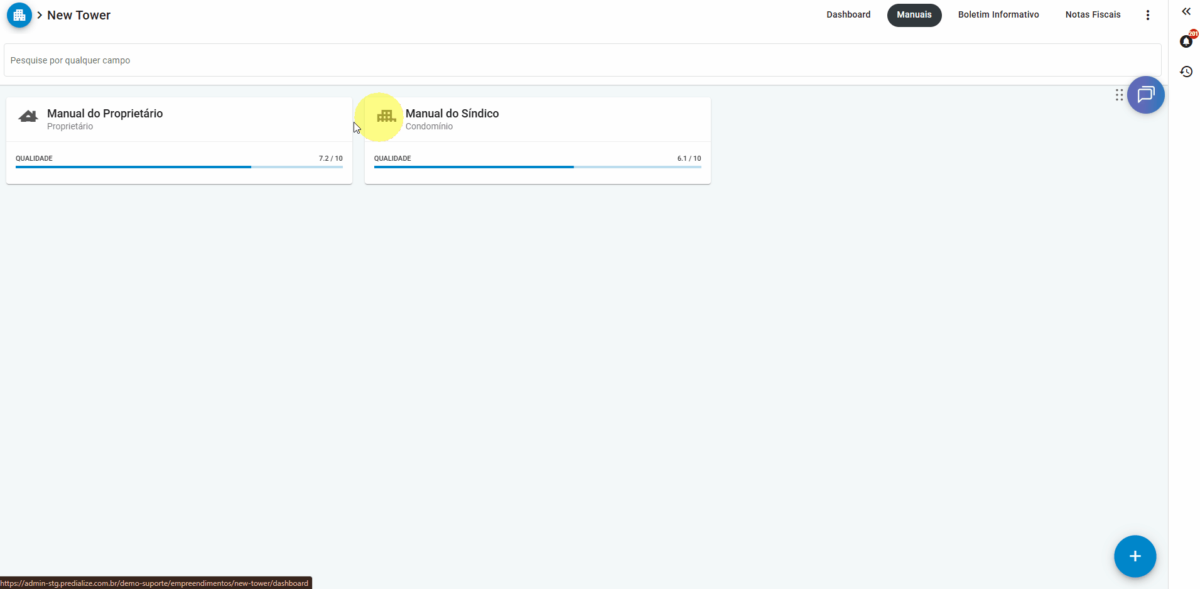Open the notifications bell
Image resolution: width=1200 pixels, height=589 pixels.
1186,41
